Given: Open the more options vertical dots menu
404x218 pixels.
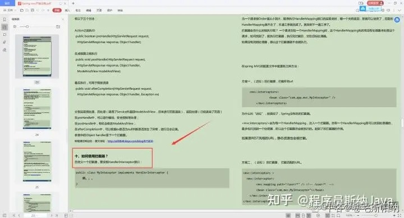Looking at the screenshot, I should click(394, 10).
